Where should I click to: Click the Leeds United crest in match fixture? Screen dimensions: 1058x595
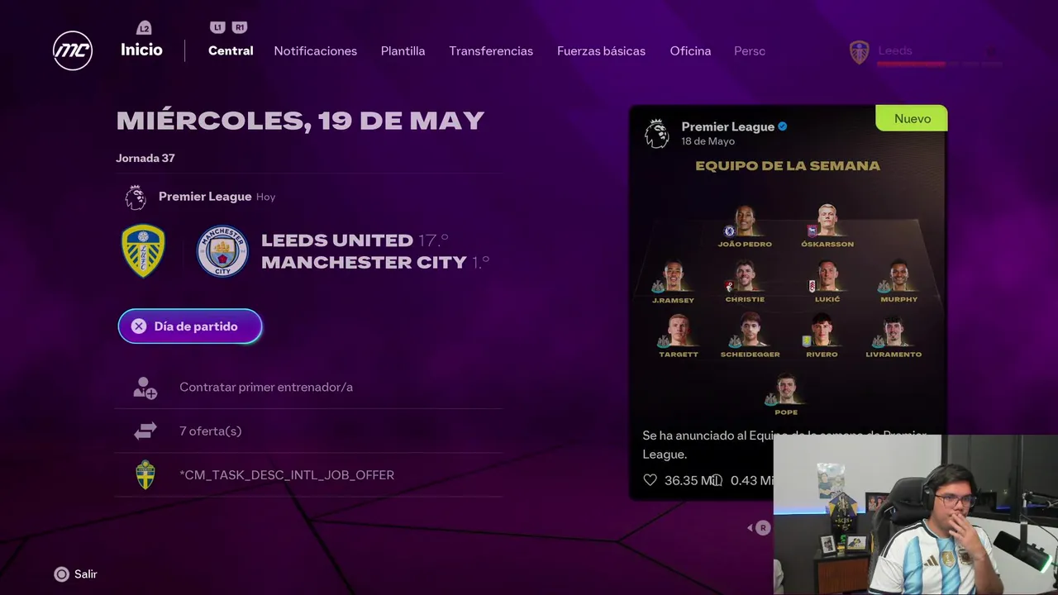(x=143, y=250)
